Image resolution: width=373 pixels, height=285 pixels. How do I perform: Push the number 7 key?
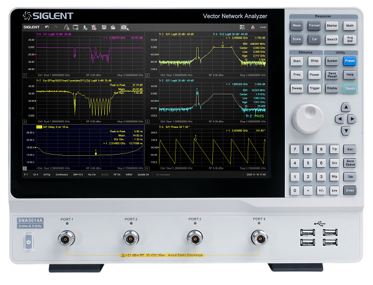[x=295, y=150]
